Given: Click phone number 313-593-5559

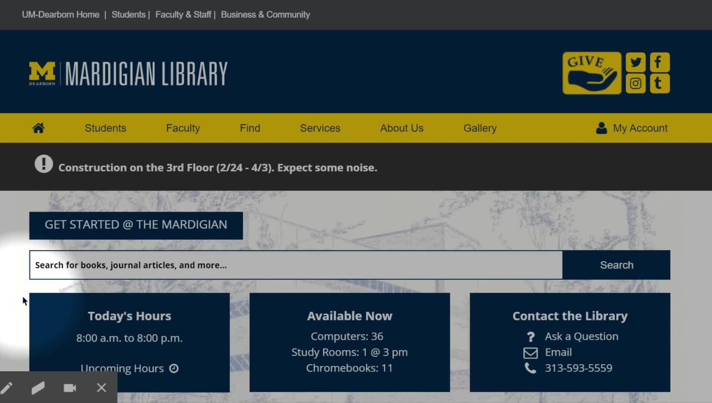Looking at the screenshot, I should tap(578, 368).
